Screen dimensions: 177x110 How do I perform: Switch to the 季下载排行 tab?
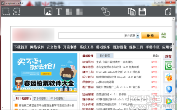pyautogui.click(x=41, y=98)
